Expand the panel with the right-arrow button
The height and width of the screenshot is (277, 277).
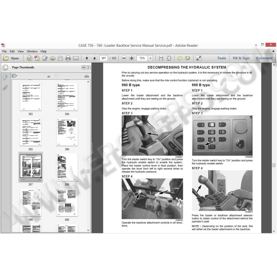89,67
